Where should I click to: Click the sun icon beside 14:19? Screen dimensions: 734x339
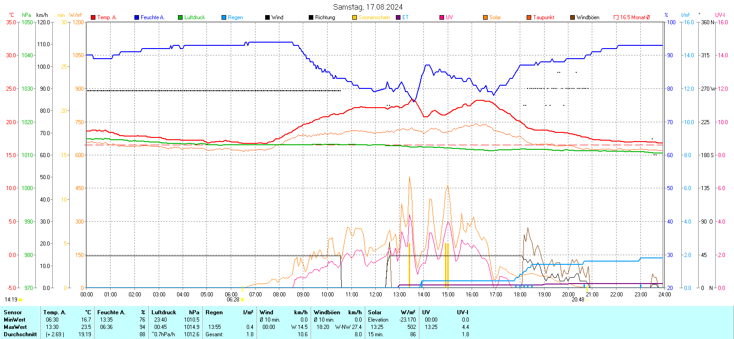tap(21, 300)
